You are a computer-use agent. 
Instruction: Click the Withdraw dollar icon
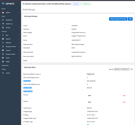point(3,43)
